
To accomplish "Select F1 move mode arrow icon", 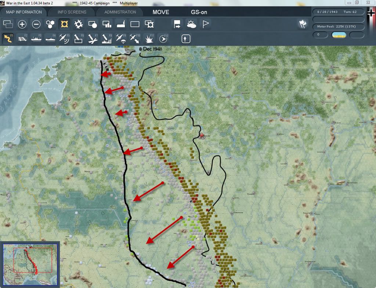I will coord(8,39).
